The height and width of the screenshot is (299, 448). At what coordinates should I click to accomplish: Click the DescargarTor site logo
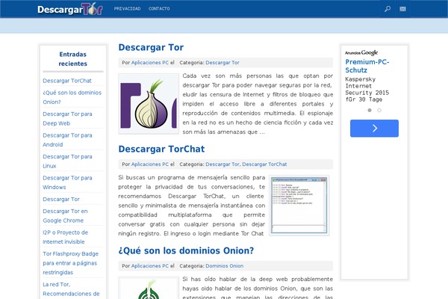click(70, 9)
